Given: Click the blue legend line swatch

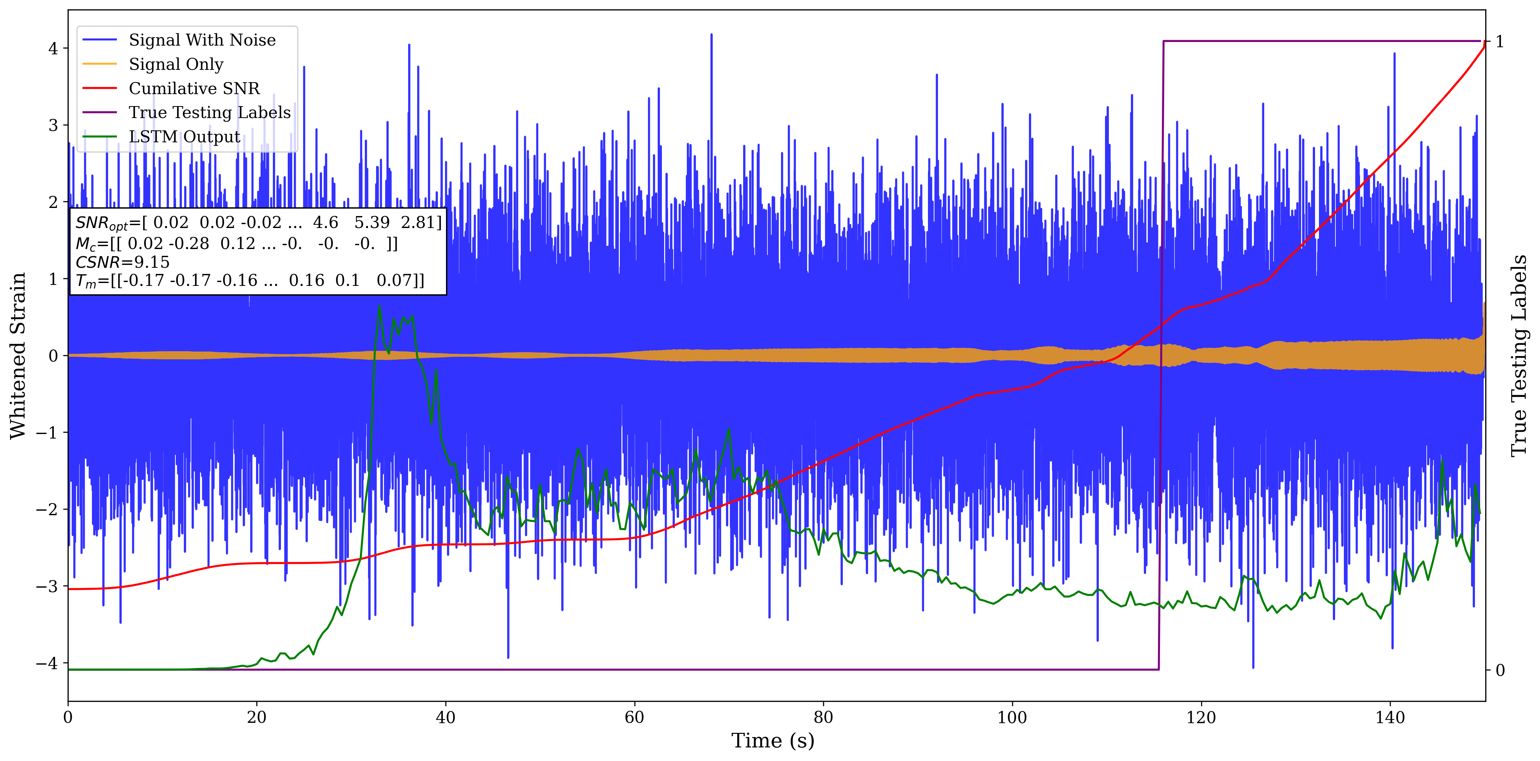Looking at the screenshot, I should pyautogui.click(x=99, y=40).
